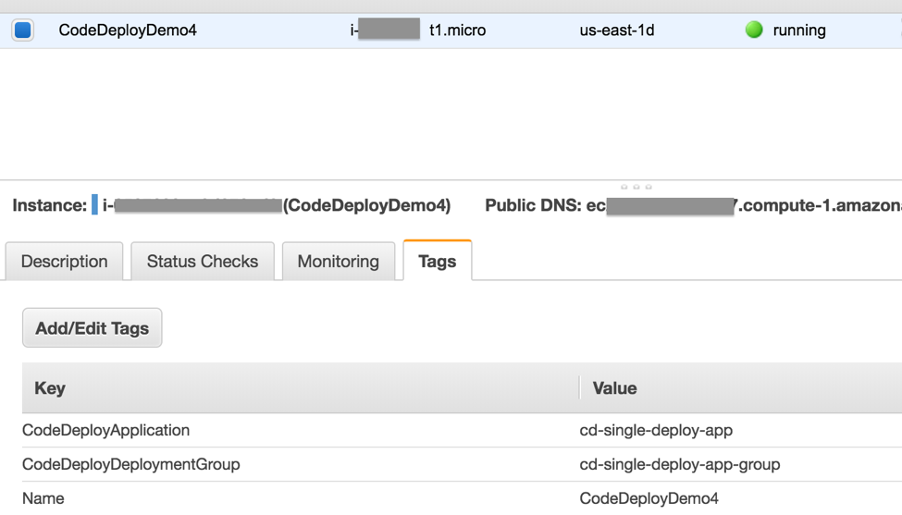Click the divider between Key and Value headers
The image size is (902, 515).
[x=579, y=388]
